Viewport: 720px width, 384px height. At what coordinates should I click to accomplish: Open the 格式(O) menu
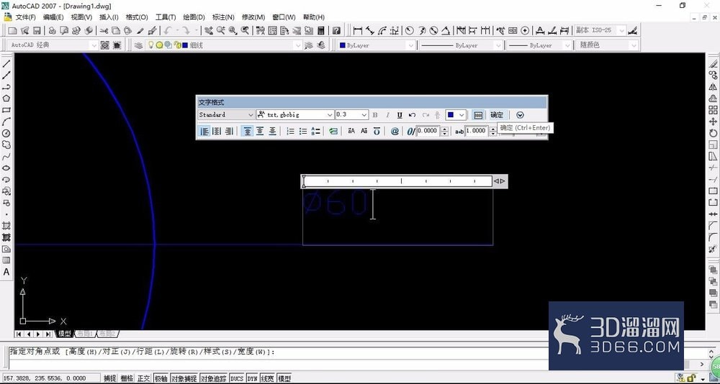[x=137, y=17]
